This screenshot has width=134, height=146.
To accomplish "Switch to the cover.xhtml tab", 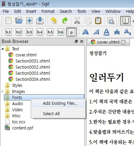I will pyautogui.click(x=108, y=42).
